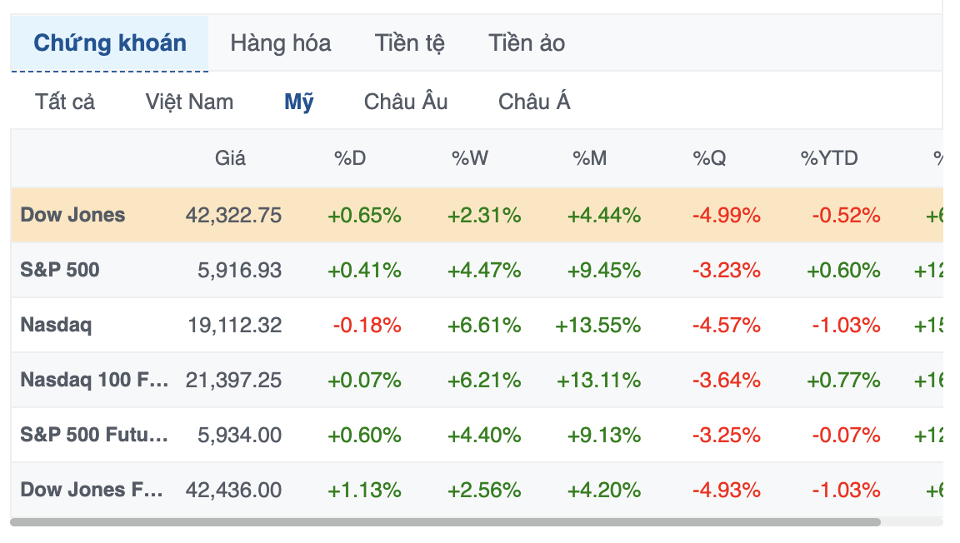Switch to the Hàng hóa tab
The width and height of the screenshot is (960, 543).
coord(280,43)
